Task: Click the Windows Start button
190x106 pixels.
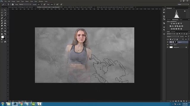Action: (3, 104)
